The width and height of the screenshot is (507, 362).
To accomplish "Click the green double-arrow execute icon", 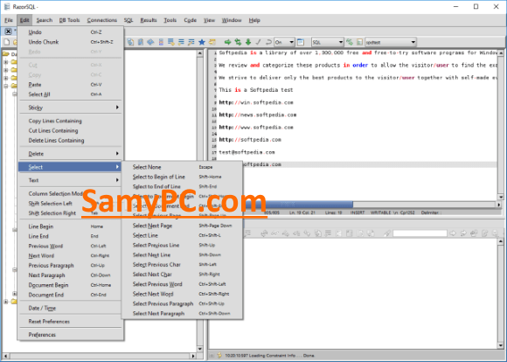I will 238,42.
